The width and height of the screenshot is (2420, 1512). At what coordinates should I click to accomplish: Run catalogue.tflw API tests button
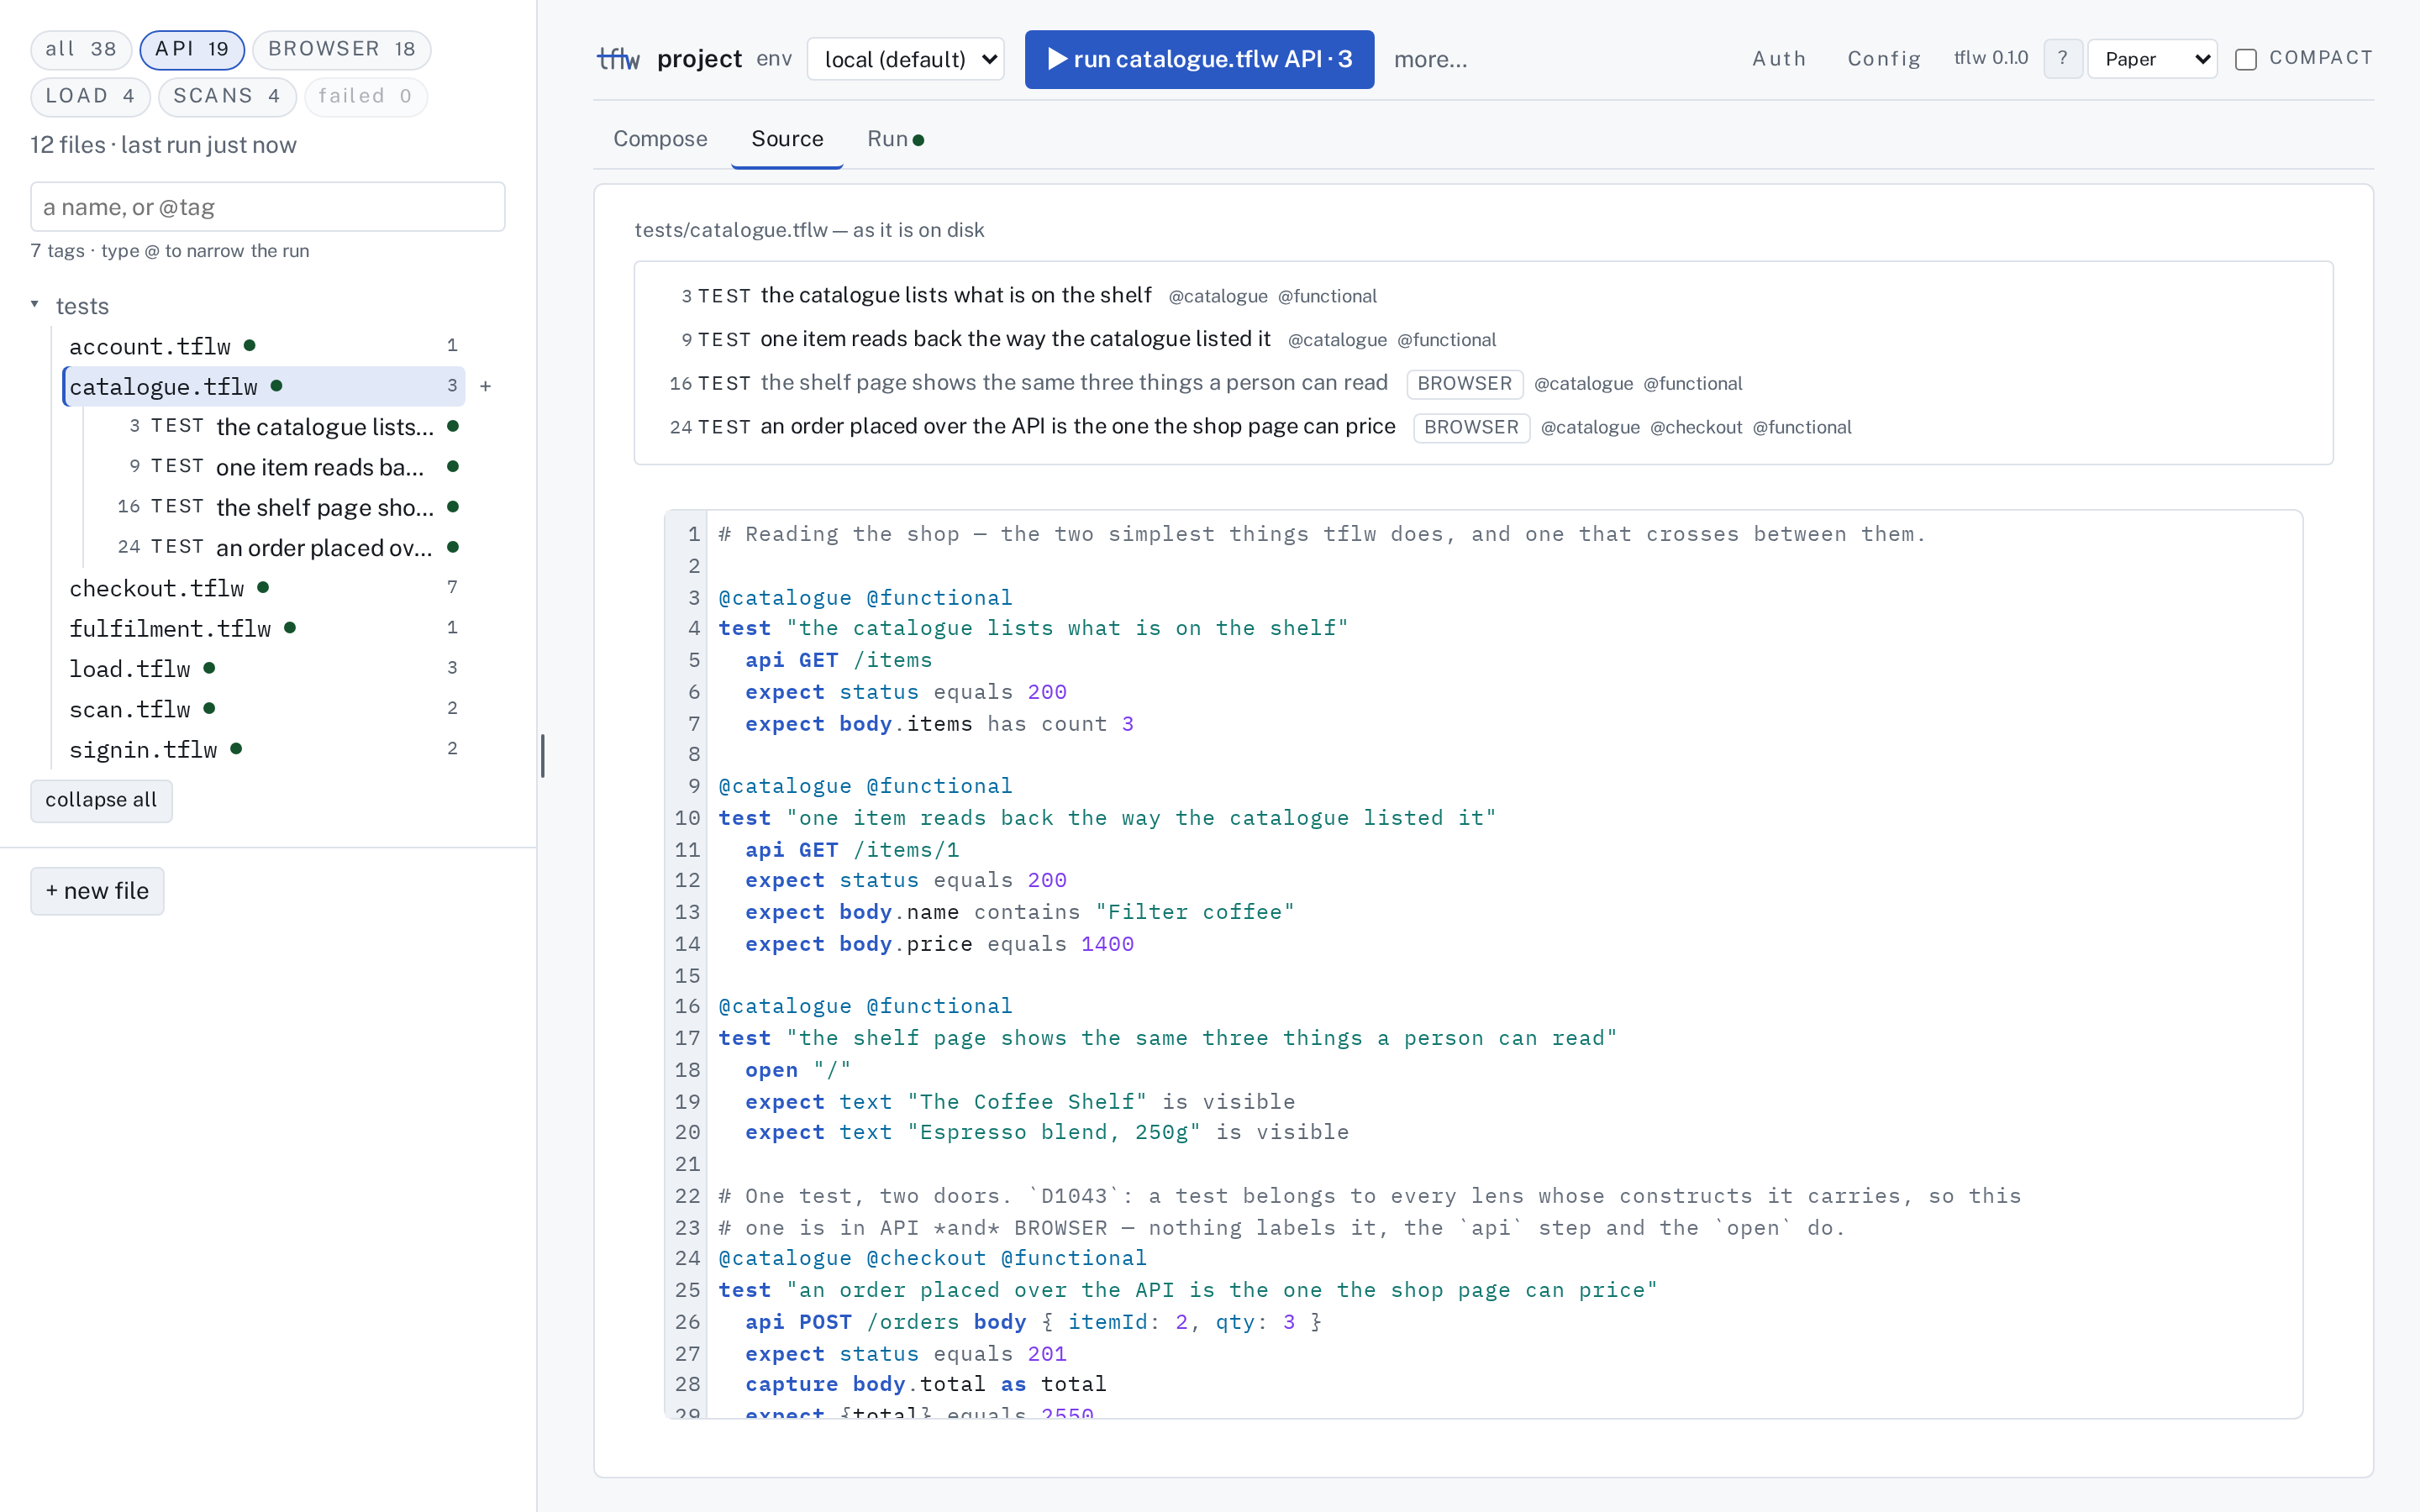click(x=1199, y=59)
